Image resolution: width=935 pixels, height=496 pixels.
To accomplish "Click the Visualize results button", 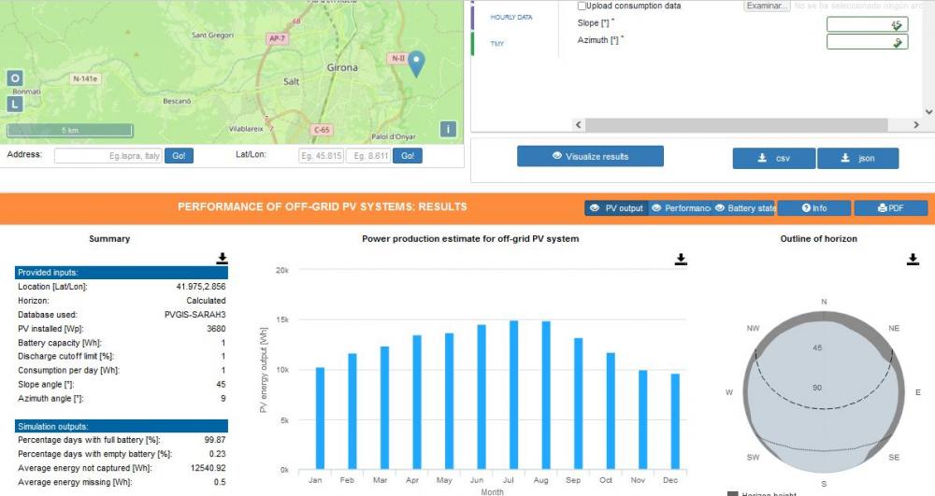I will coord(590,157).
